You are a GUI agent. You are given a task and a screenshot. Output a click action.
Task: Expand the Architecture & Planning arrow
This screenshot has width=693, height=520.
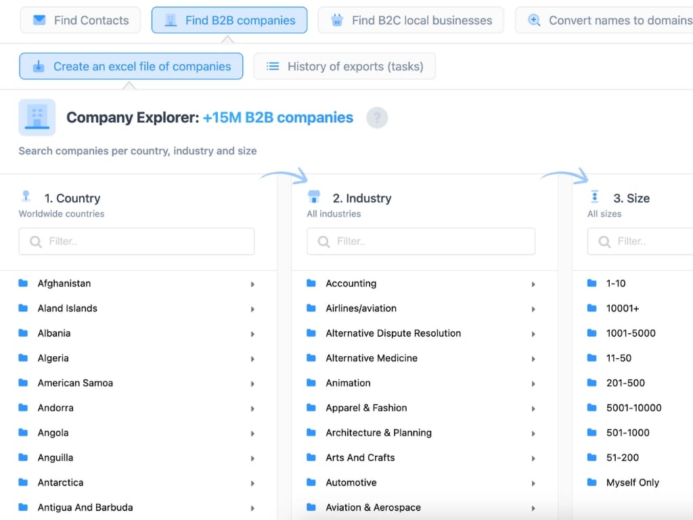tap(533, 434)
